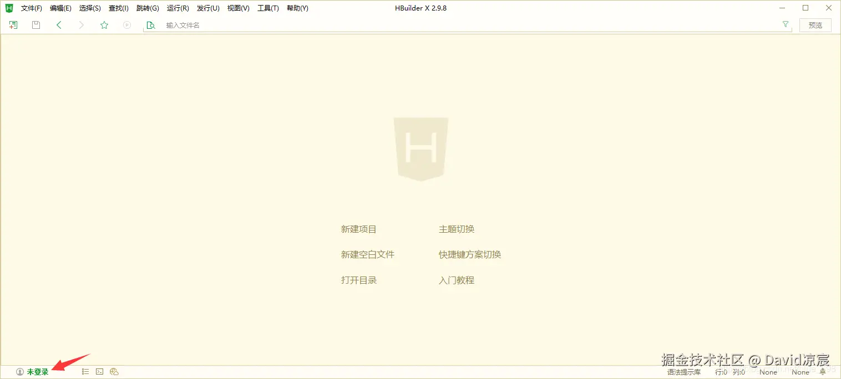Click the HBuilder logo in title bar
The height and width of the screenshot is (379, 841).
click(x=8, y=8)
